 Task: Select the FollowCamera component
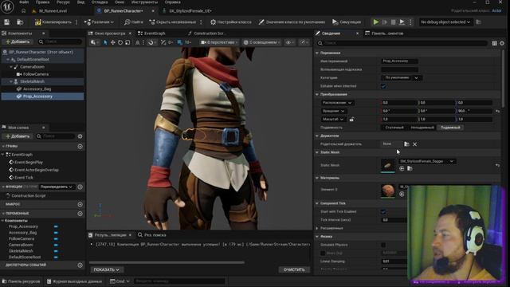35,74
